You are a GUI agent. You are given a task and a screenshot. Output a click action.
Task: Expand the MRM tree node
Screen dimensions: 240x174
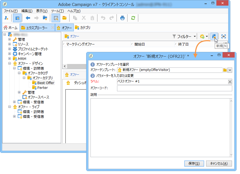point(9,59)
